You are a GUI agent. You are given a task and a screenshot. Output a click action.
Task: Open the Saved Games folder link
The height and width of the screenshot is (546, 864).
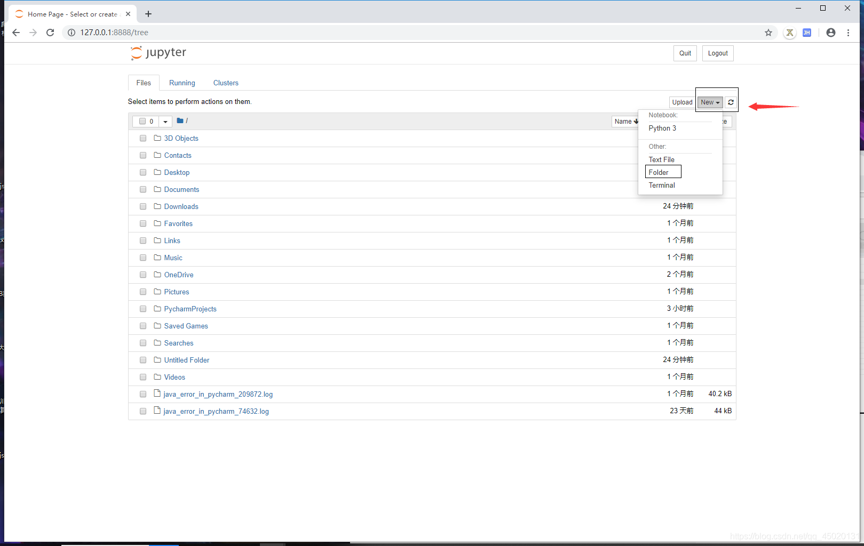(x=186, y=326)
